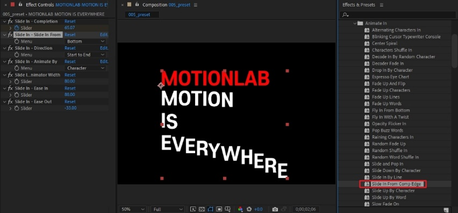The image size is (458, 213).
Task: Take a snapshot with the camera icon
Action: click(275, 209)
